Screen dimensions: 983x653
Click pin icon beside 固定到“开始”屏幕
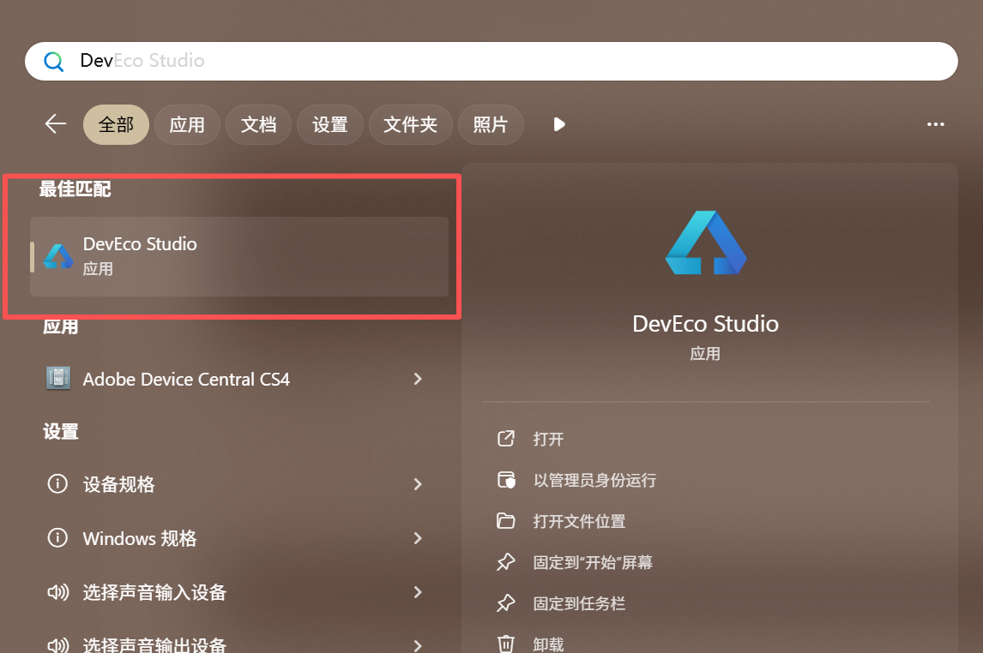click(506, 562)
